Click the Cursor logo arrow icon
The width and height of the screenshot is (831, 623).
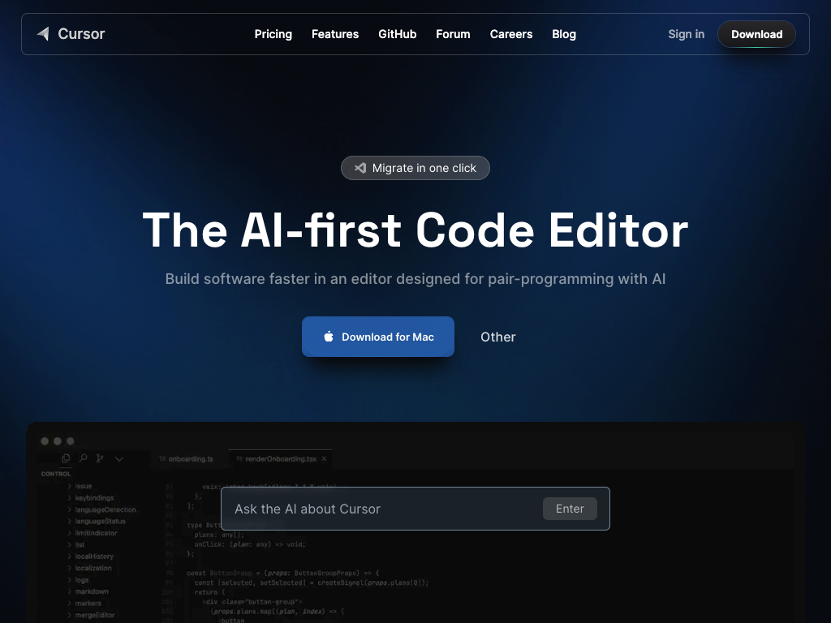[43, 34]
